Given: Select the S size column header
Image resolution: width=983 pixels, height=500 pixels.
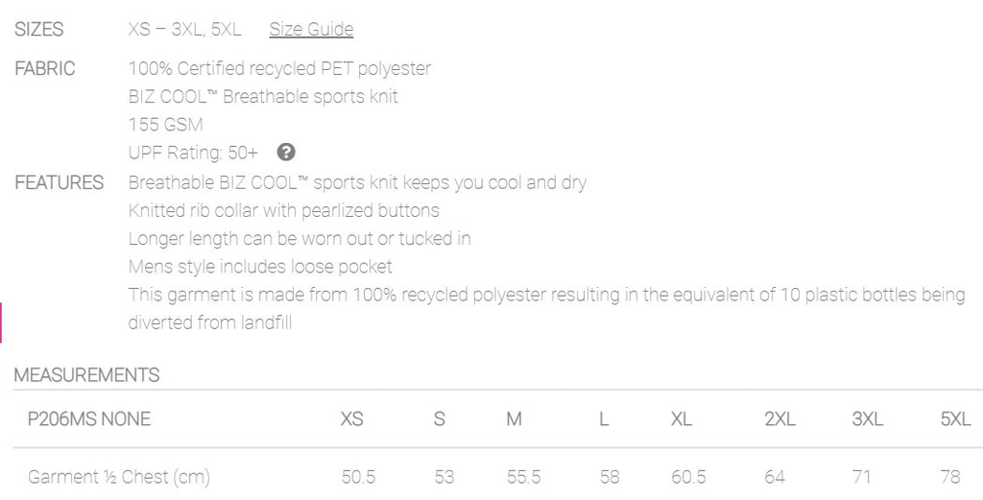Looking at the screenshot, I should coord(440,419).
